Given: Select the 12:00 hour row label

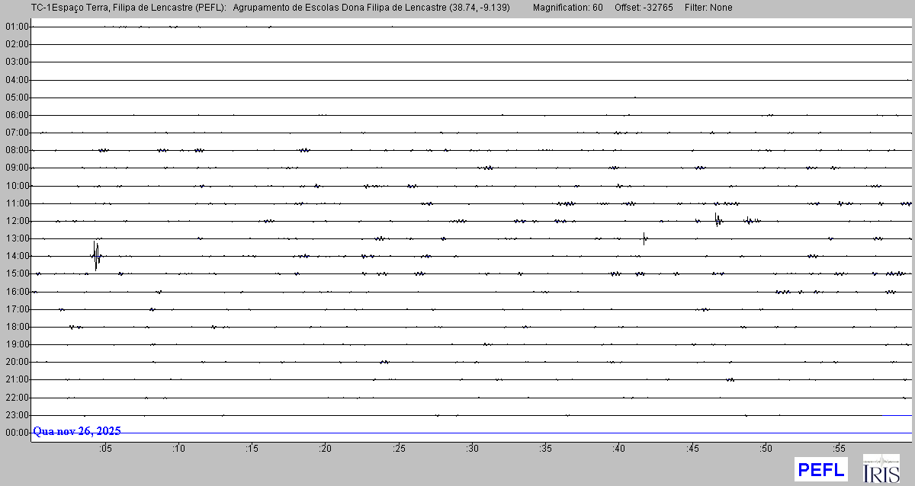Looking at the screenshot, I should coord(16,221).
